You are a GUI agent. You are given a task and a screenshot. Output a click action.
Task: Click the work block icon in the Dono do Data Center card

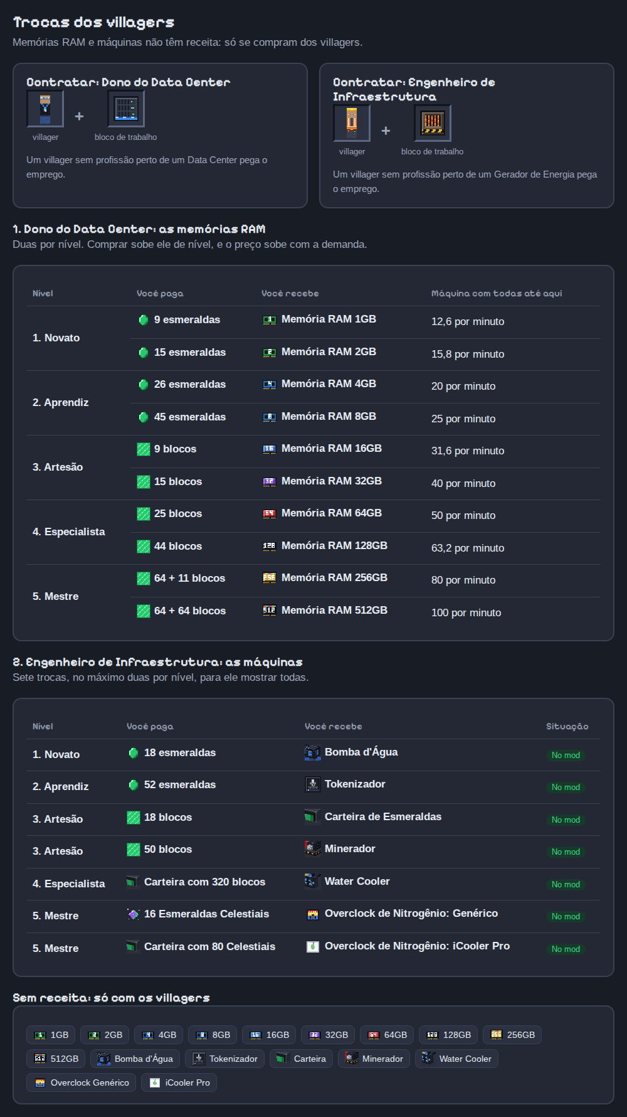126,109
